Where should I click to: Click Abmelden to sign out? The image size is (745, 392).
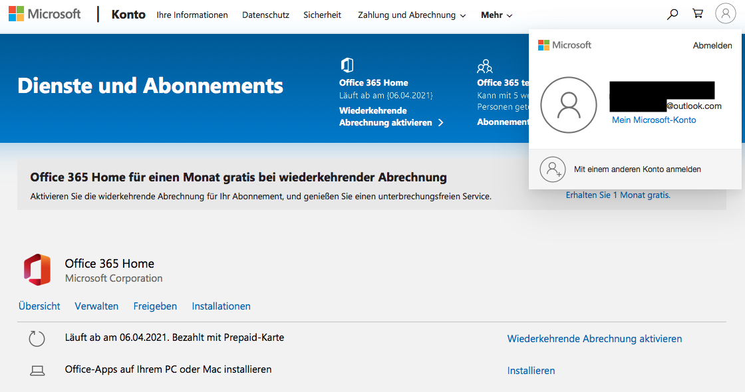[712, 46]
